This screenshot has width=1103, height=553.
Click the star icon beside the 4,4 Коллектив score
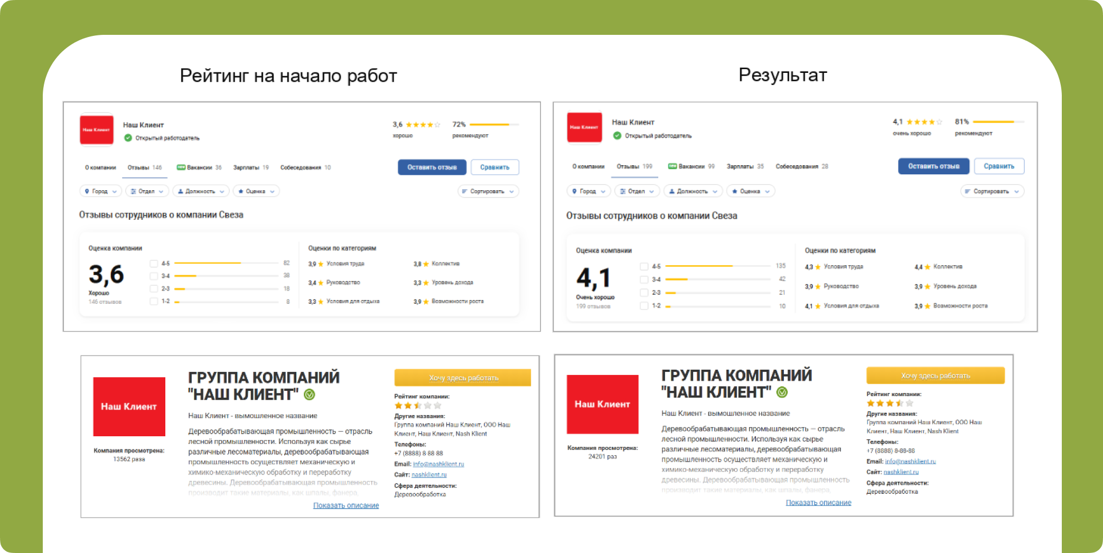pyautogui.click(x=928, y=267)
